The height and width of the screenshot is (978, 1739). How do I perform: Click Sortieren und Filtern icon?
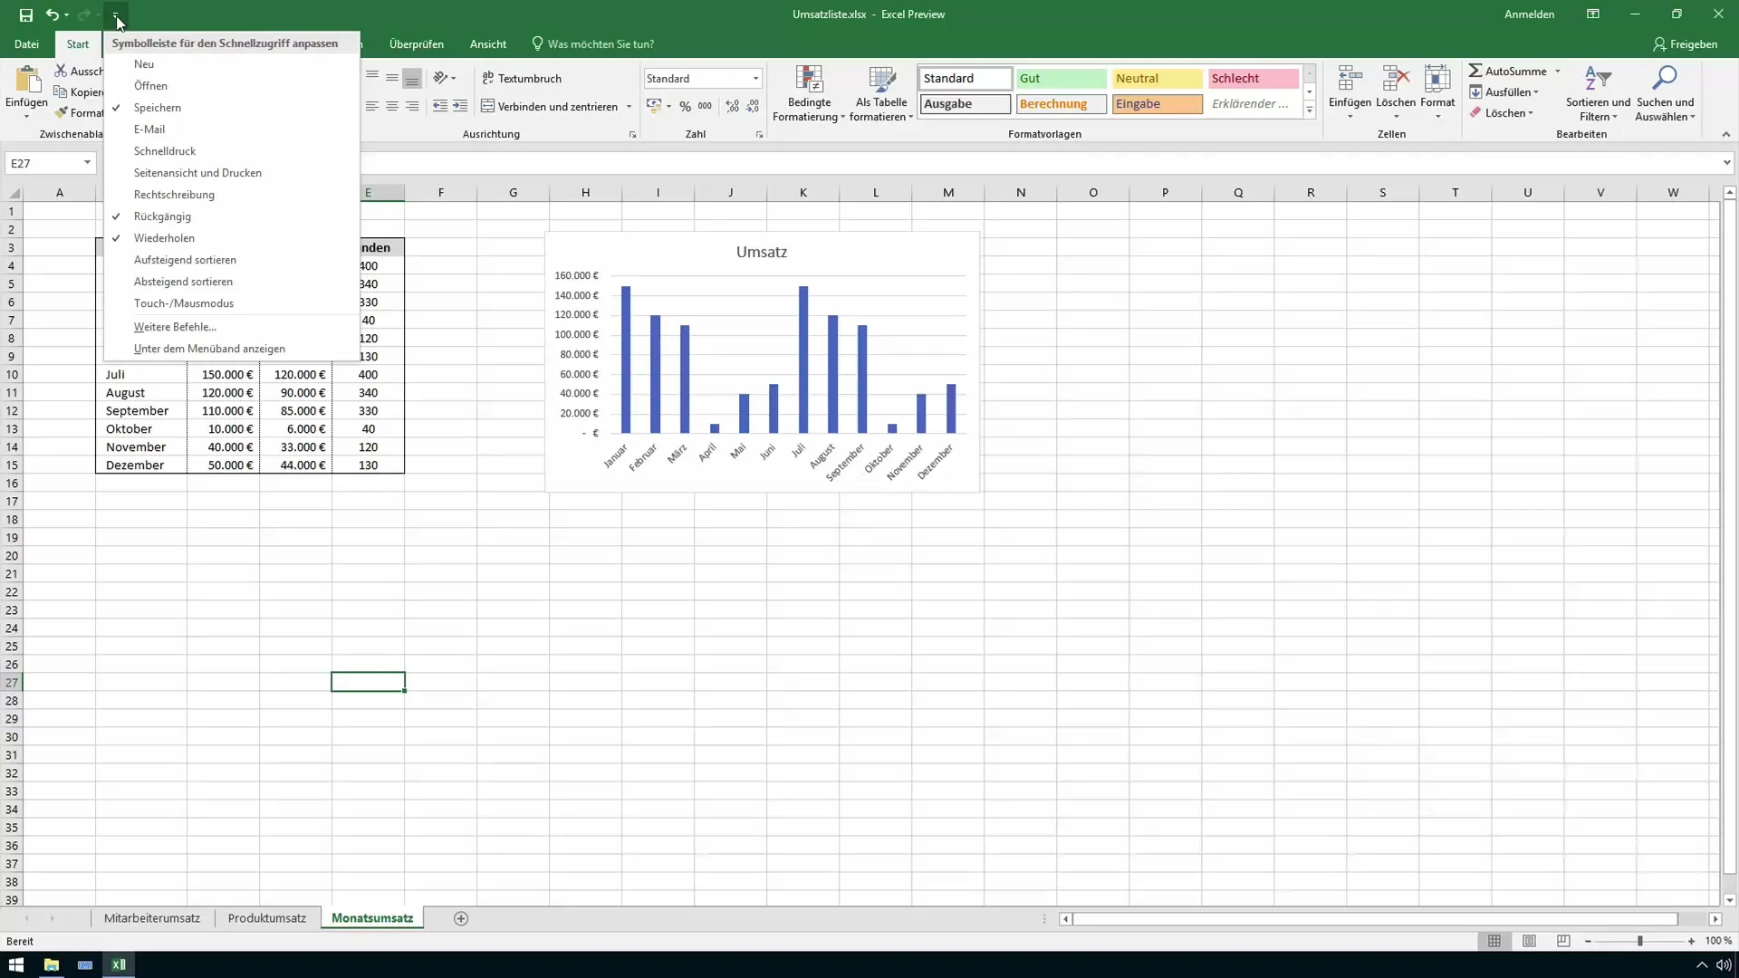click(1598, 80)
